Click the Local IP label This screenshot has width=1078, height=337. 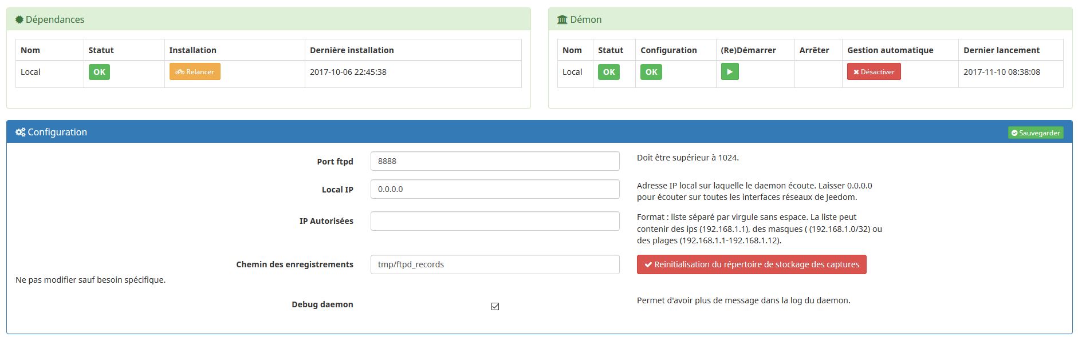(x=337, y=190)
